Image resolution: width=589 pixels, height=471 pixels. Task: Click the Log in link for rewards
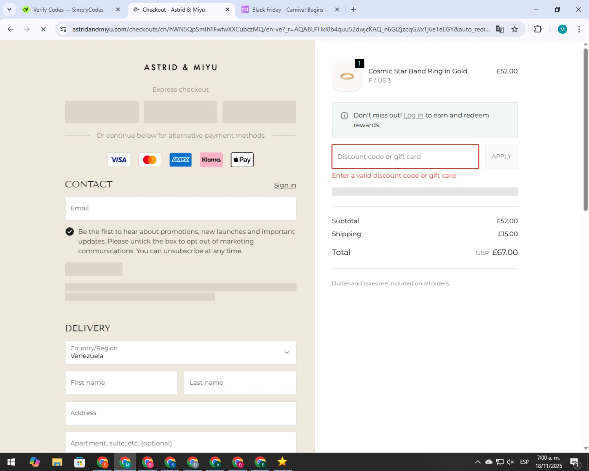pos(413,115)
